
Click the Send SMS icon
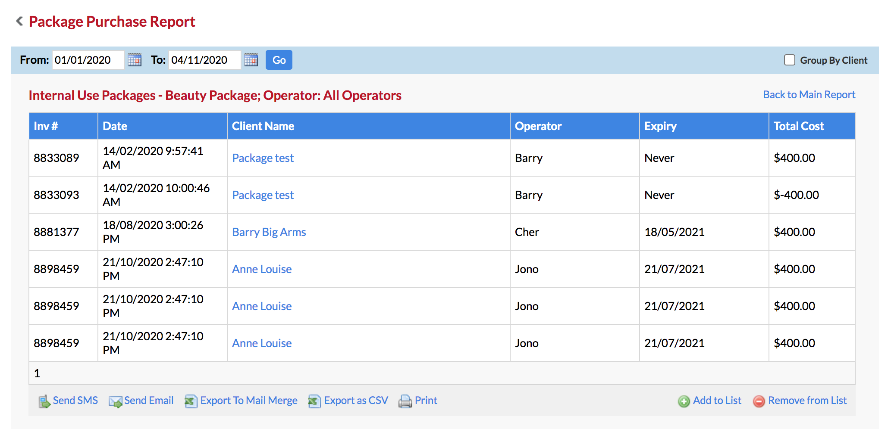coord(44,401)
